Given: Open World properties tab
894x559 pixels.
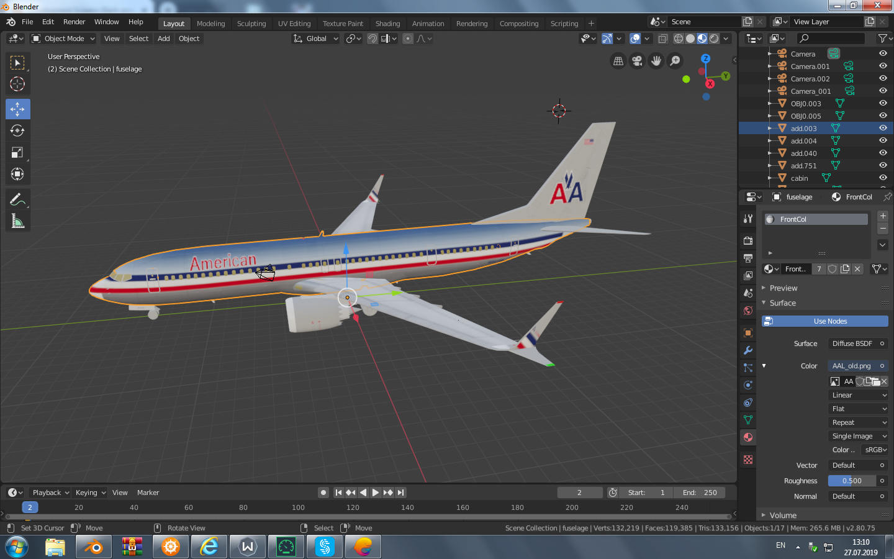Looking at the screenshot, I should coord(748,310).
